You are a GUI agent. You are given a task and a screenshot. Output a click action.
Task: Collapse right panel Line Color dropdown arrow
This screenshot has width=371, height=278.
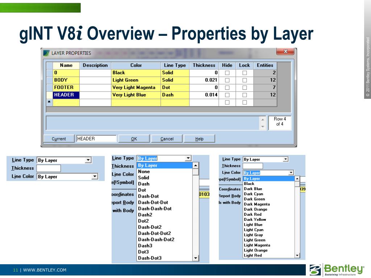[x=291, y=173]
